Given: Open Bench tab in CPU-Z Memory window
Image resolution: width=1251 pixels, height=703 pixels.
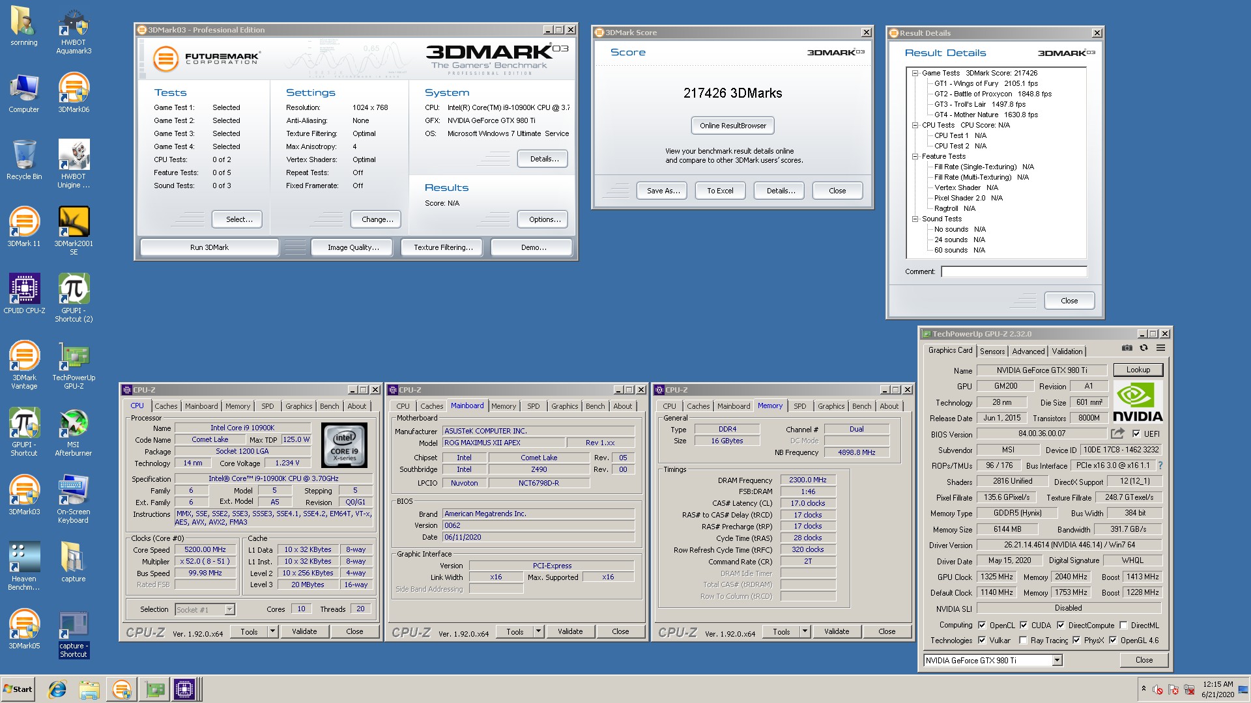Looking at the screenshot, I should click(x=861, y=406).
